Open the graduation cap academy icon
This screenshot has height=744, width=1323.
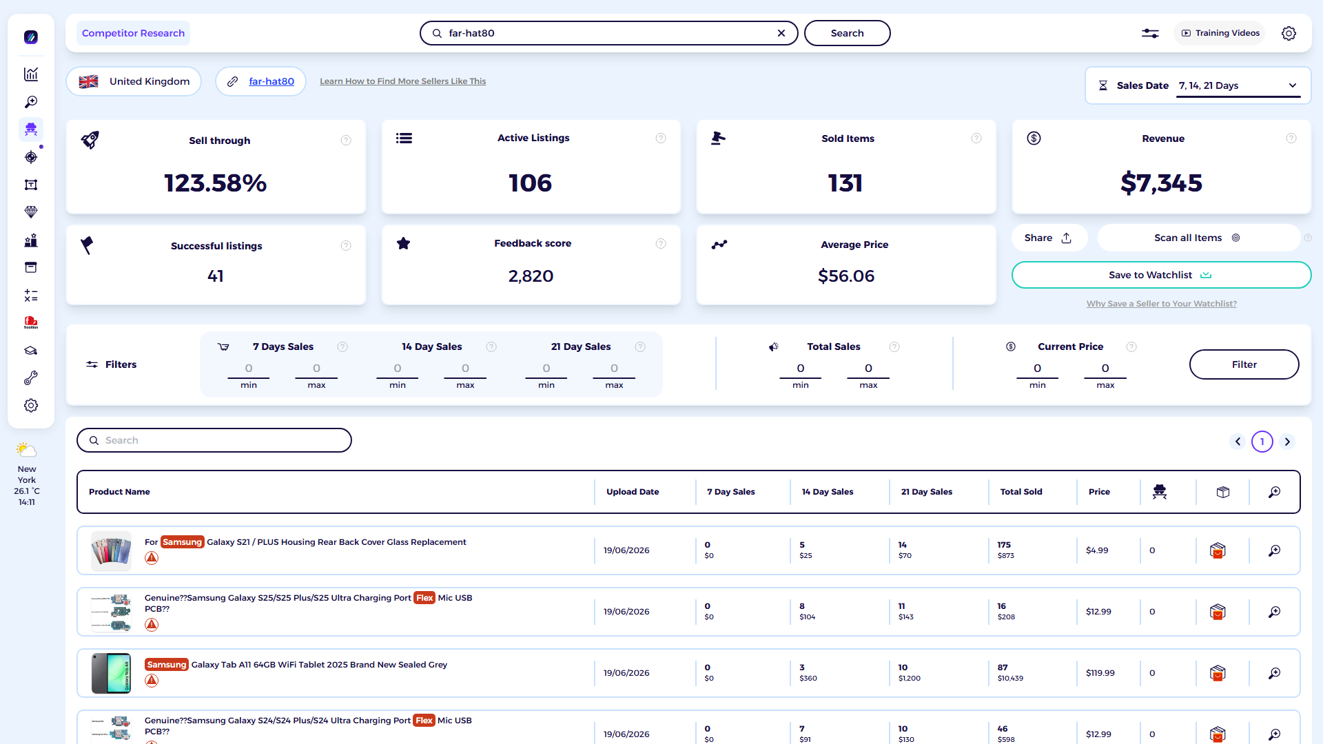(x=31, y=351)
